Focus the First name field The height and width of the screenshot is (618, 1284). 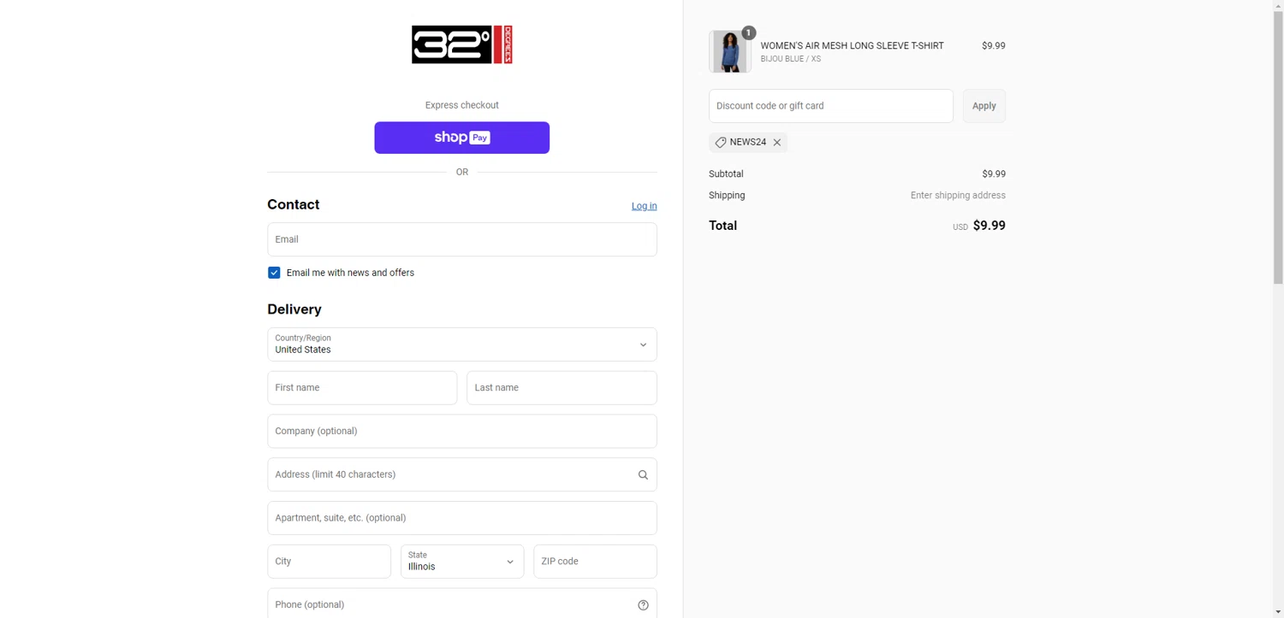362,388
